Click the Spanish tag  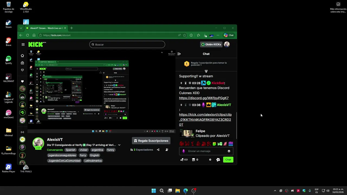(x=70, y=150)
